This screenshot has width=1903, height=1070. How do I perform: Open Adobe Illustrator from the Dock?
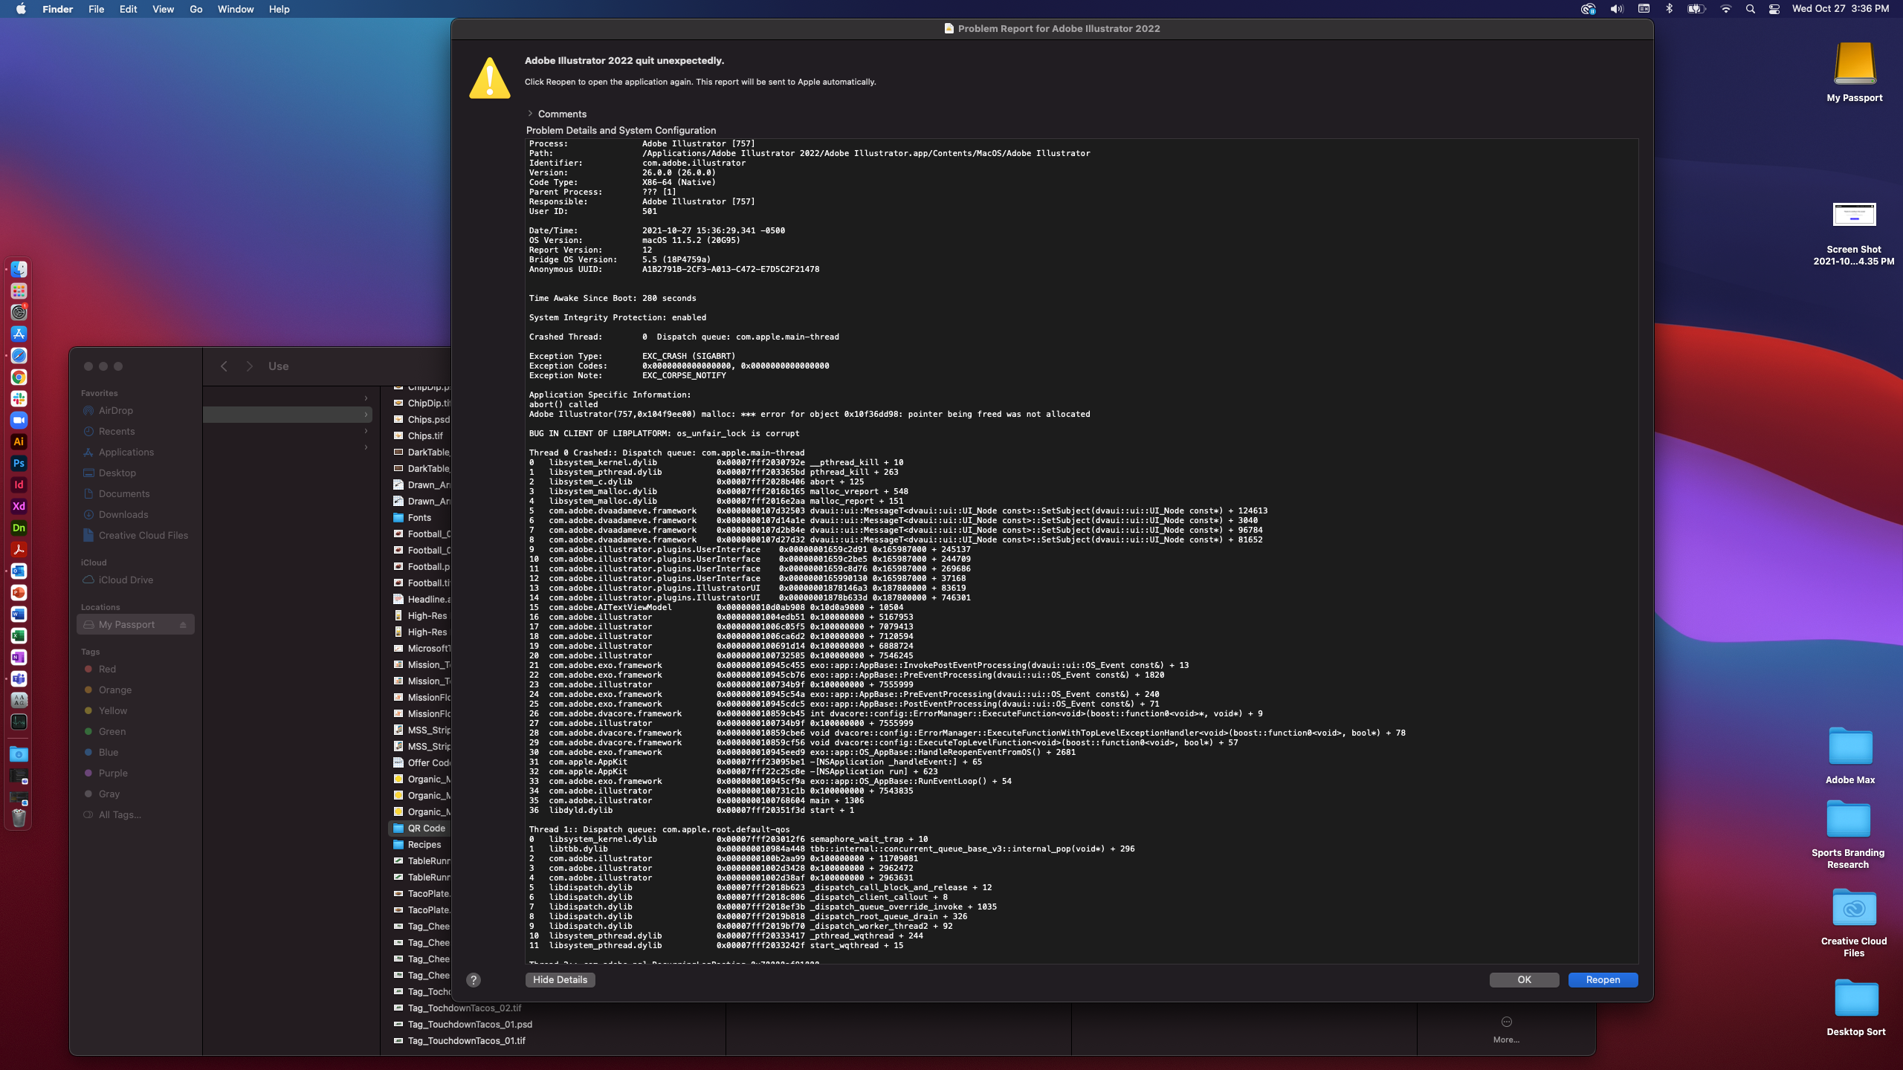point(19,441)
